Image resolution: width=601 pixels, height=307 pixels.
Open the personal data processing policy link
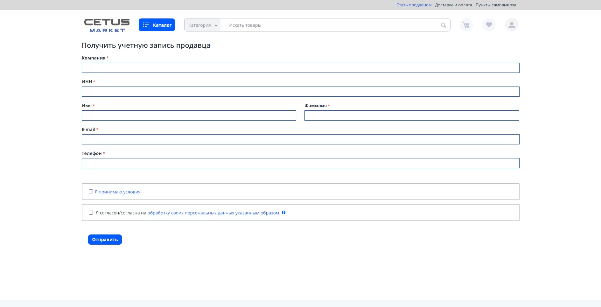click(x=213, y=213)
